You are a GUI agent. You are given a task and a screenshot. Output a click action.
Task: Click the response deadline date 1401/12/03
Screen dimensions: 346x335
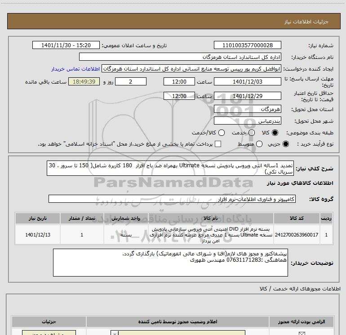[247, 82]
